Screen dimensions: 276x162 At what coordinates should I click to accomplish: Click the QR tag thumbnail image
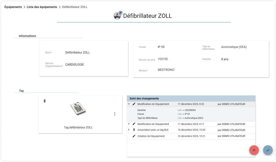tap(78, 108)
